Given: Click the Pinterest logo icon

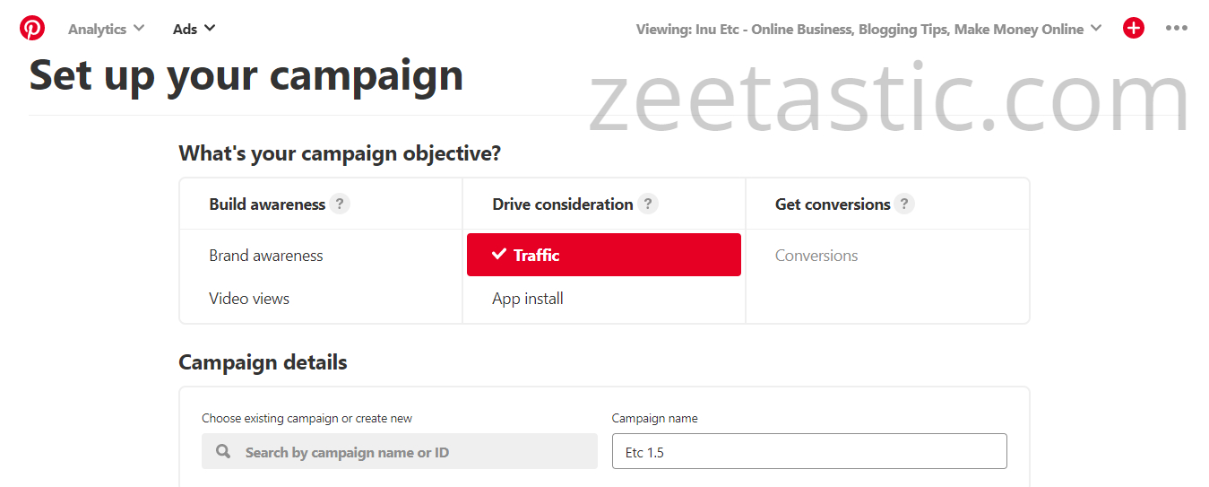Looking at the screenshot, I should pos(32,29).
